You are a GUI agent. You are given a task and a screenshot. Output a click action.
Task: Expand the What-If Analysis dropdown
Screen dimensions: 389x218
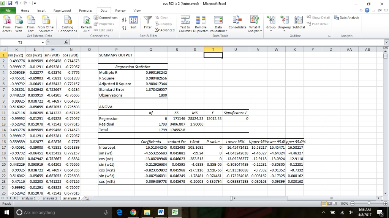coord(254,31)
